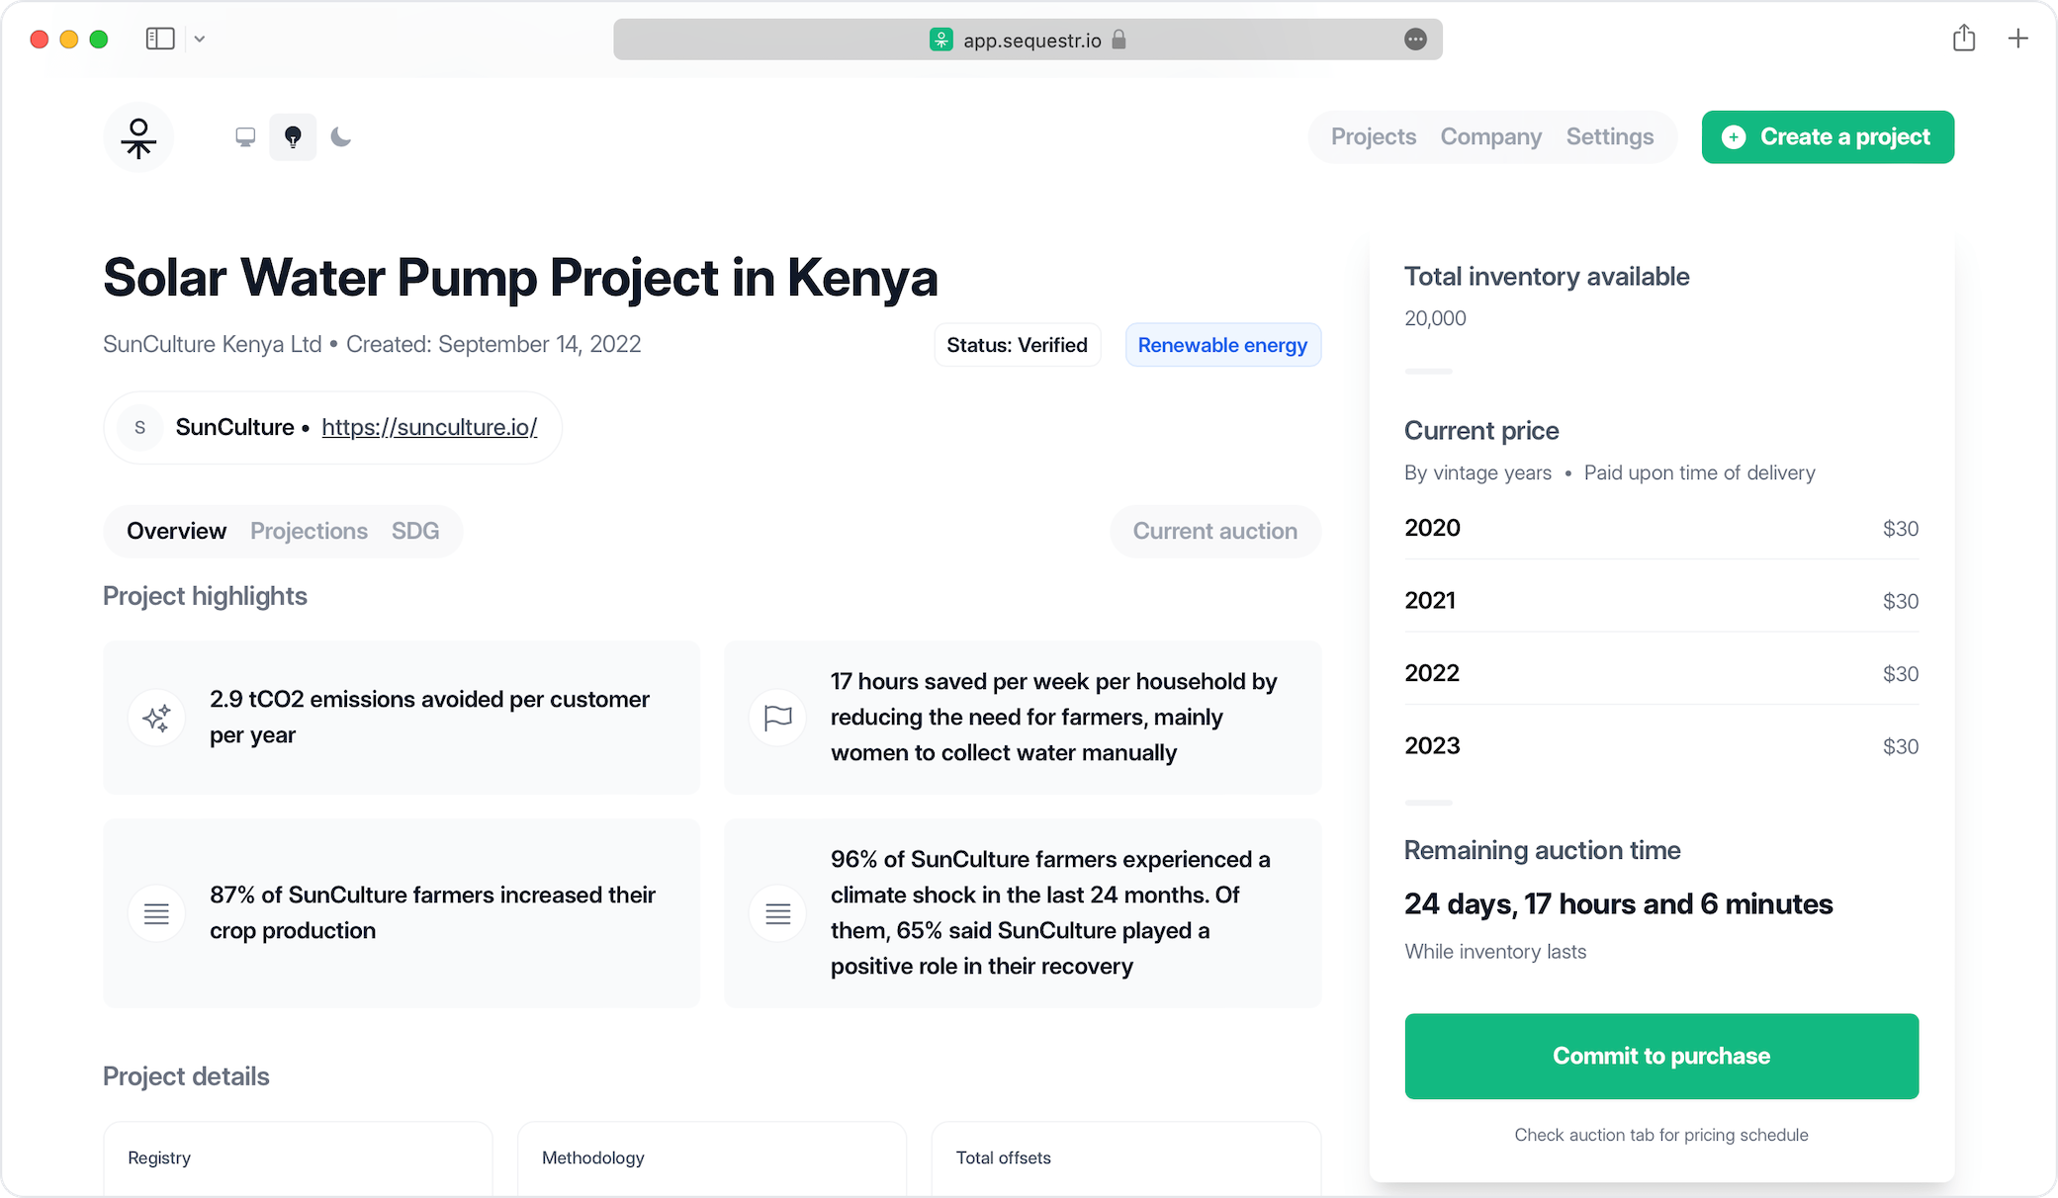The width and height of the screenshot is (2058, 1198).
Task: Click the Sequestr logo icon
Action: tap(138, 137)
